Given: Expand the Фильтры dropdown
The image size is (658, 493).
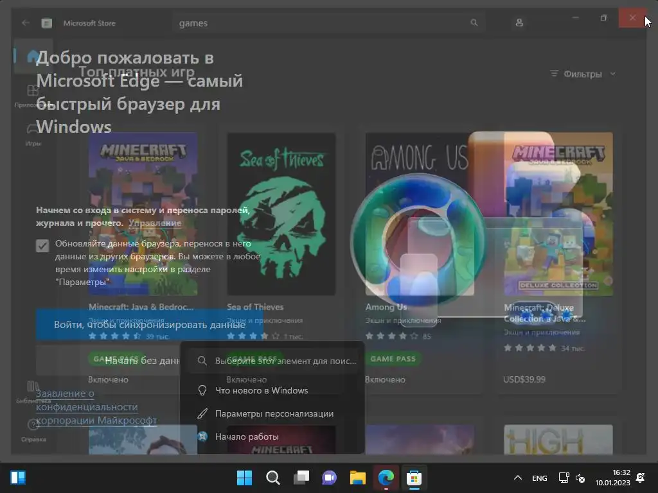Looking at the screenshot, I should (583, 74).
